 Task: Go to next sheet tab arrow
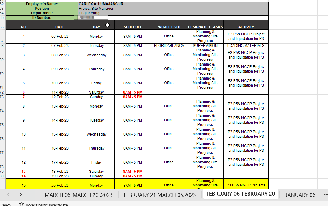(x=21, y=194)
